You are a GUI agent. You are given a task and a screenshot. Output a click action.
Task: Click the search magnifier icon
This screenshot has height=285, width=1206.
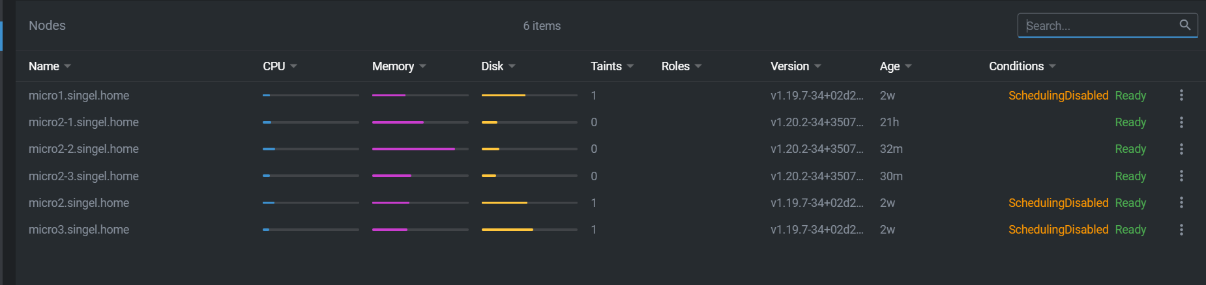tap(1184, 25)
